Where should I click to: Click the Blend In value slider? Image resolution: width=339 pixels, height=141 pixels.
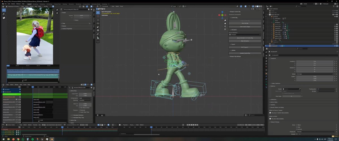coord(85,104)
